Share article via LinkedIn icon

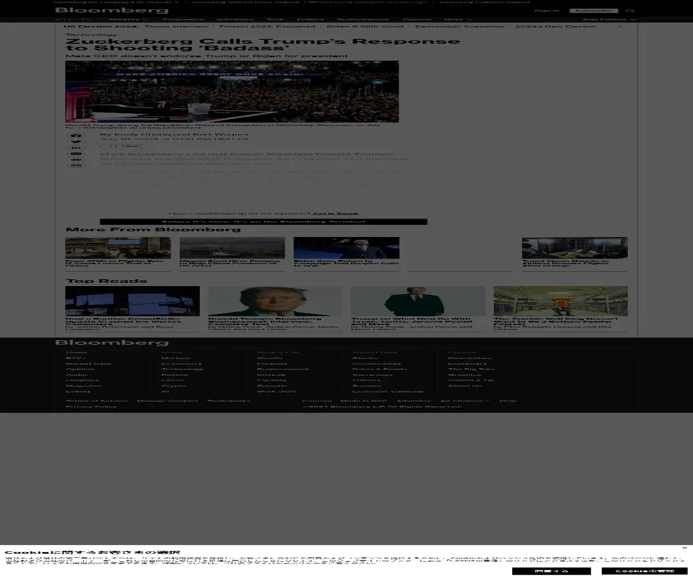pyautogui.click(x=76, y=149)
